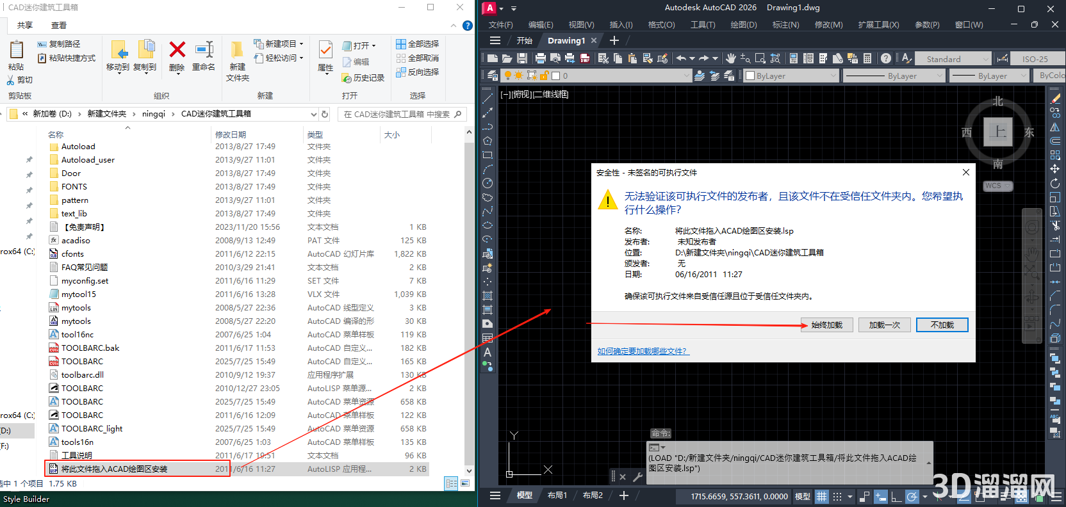Toggle dynamic input in status bar
Viewport: 1066px width, 507px height.
(x=881, y=496)
